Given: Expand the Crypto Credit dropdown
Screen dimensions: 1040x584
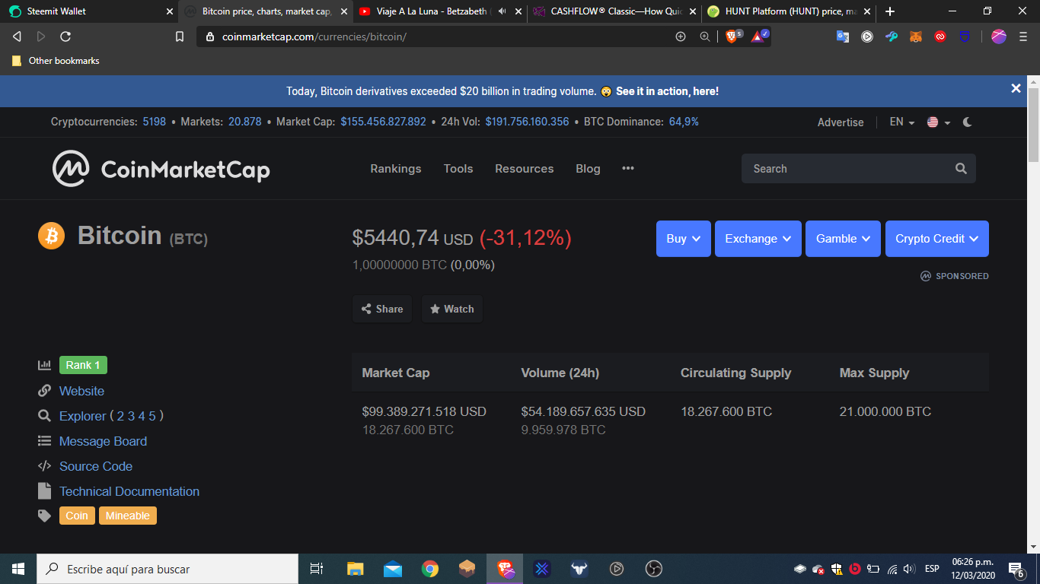Looking at the screenshot, I should tap(937, 239).
